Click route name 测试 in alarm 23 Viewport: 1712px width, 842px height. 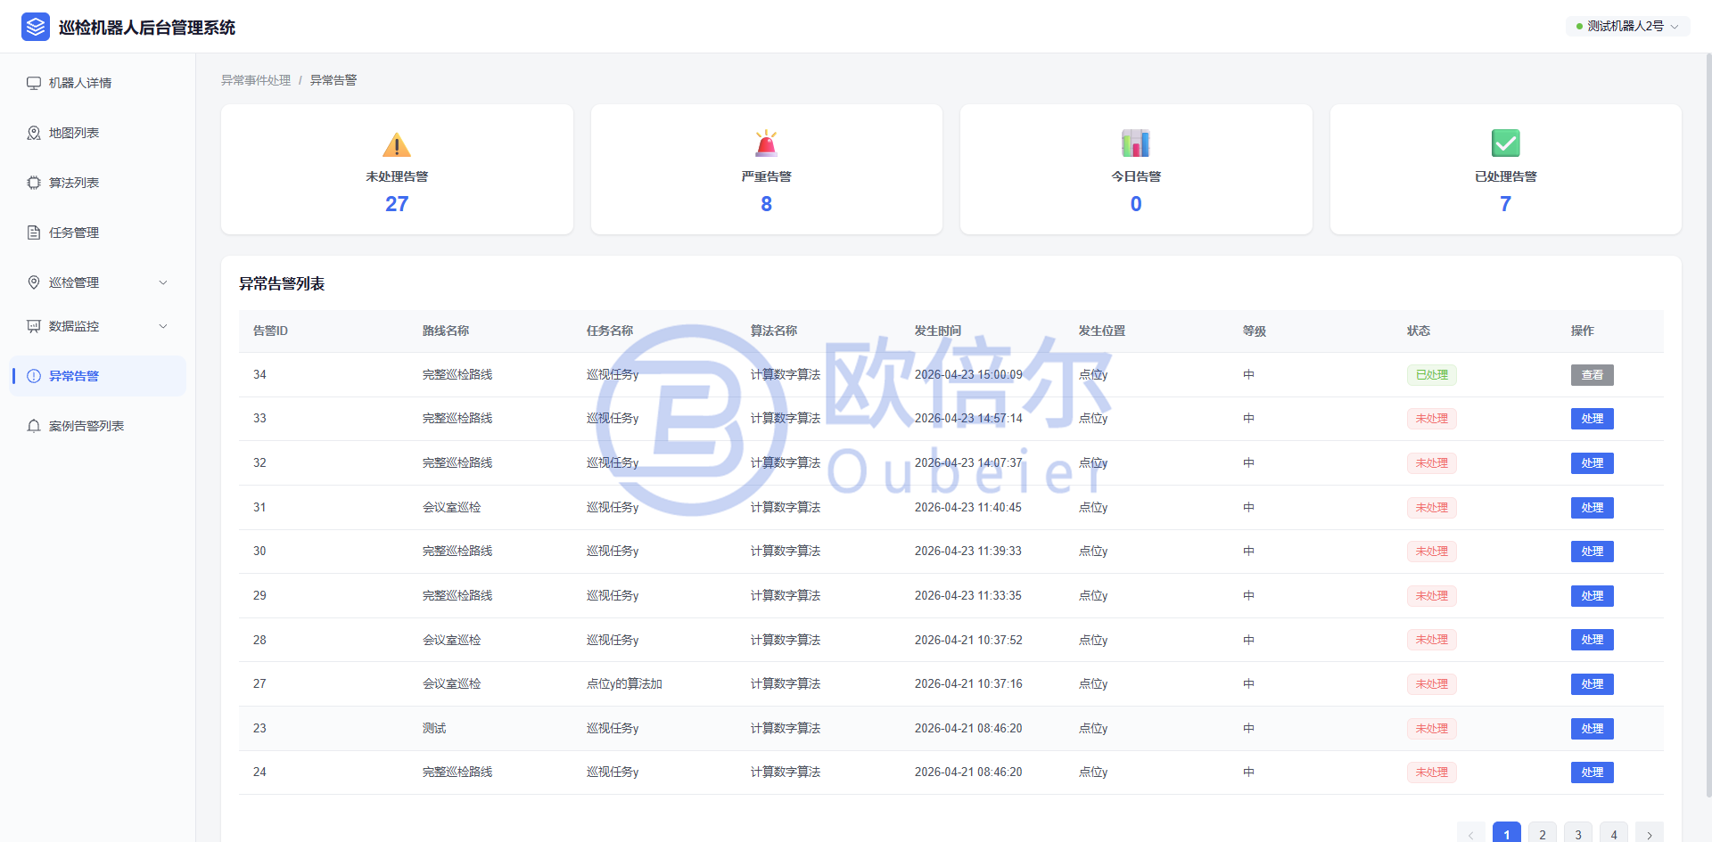(434, 728)
